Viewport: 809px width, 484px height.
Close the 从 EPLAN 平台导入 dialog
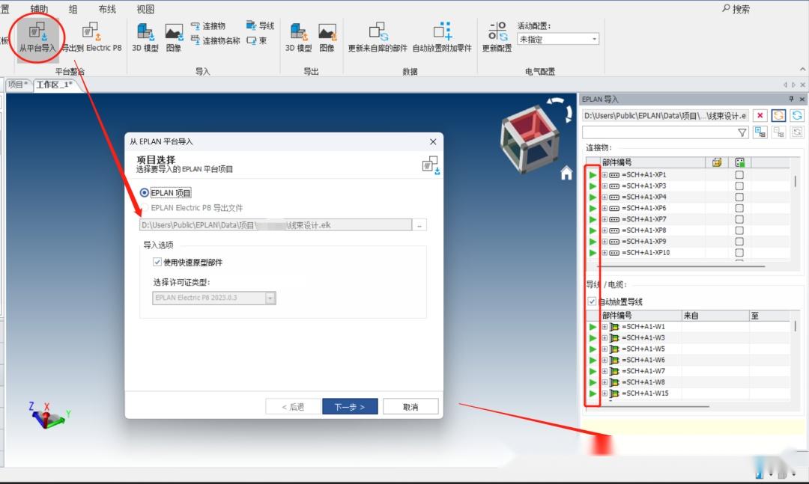[x=433, y=141]
